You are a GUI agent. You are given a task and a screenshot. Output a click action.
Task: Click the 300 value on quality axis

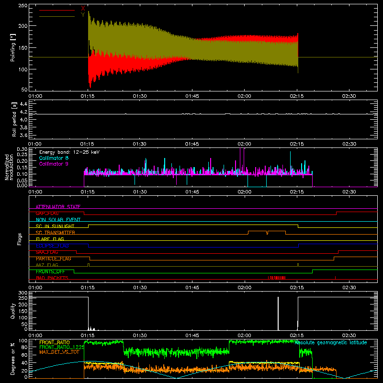pos(23,293)
